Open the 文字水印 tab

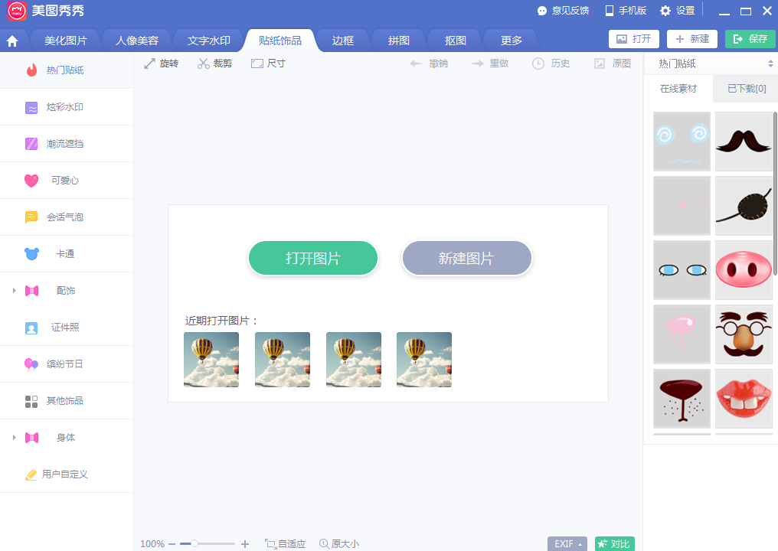pos(208,41)
